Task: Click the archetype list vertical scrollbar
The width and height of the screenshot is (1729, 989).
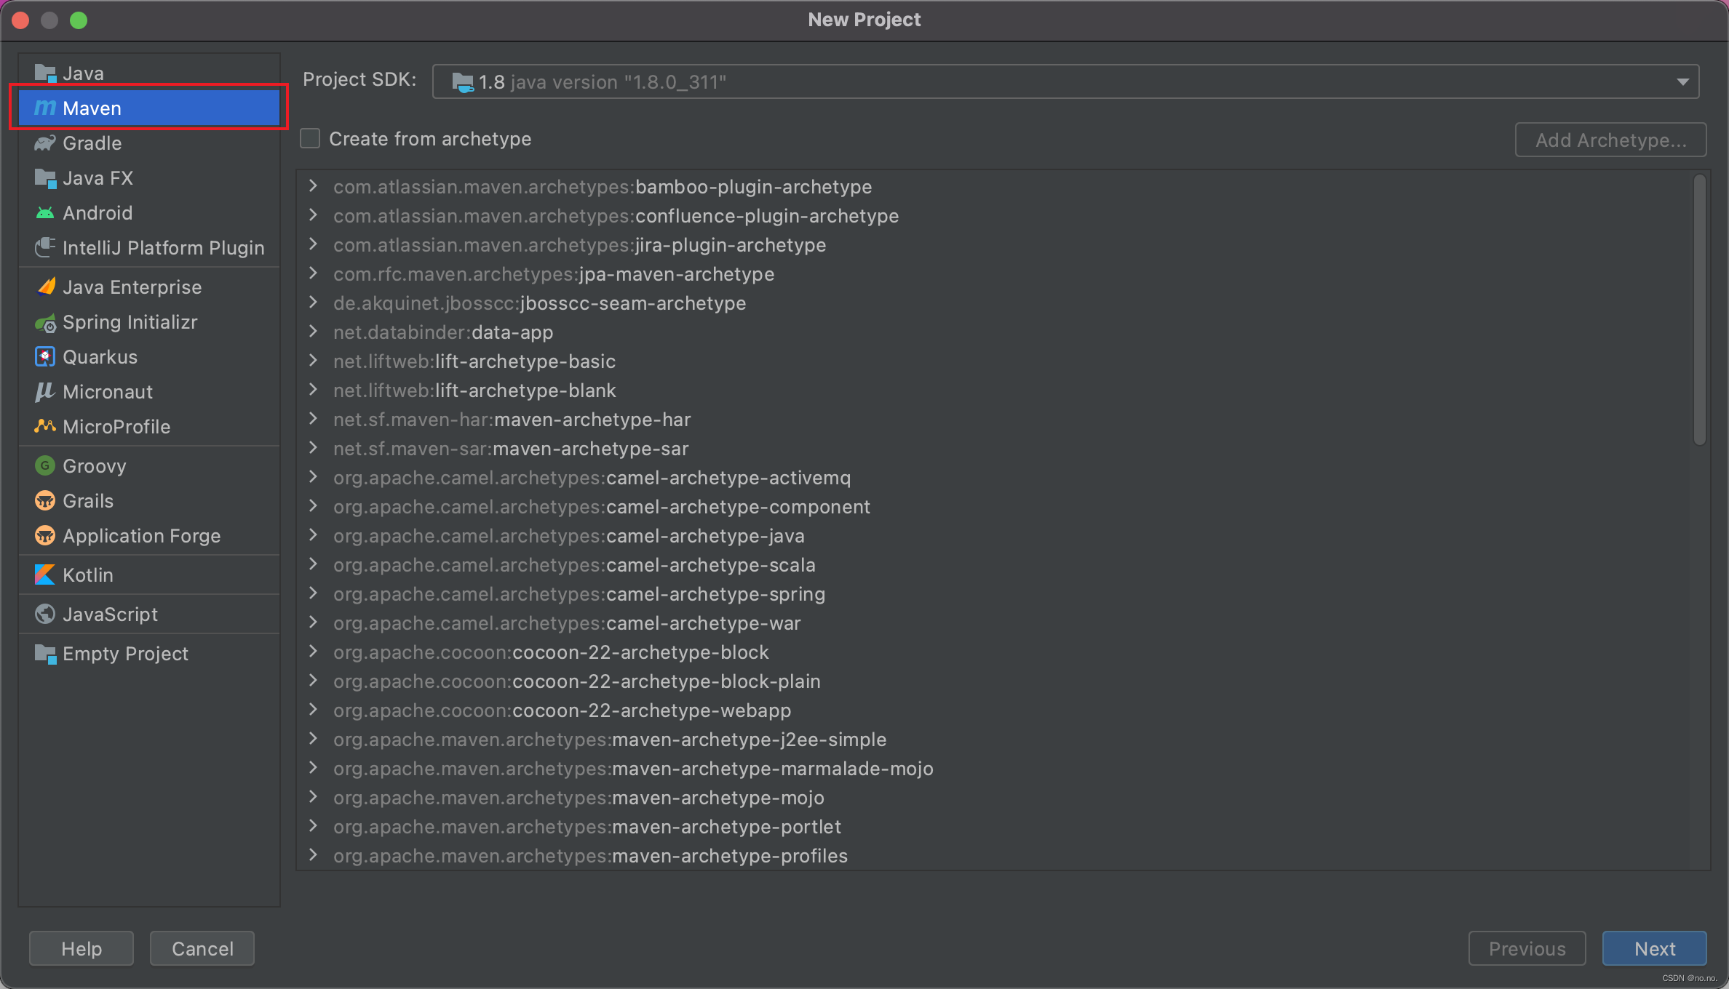Action: click(x=1699, y=310)
